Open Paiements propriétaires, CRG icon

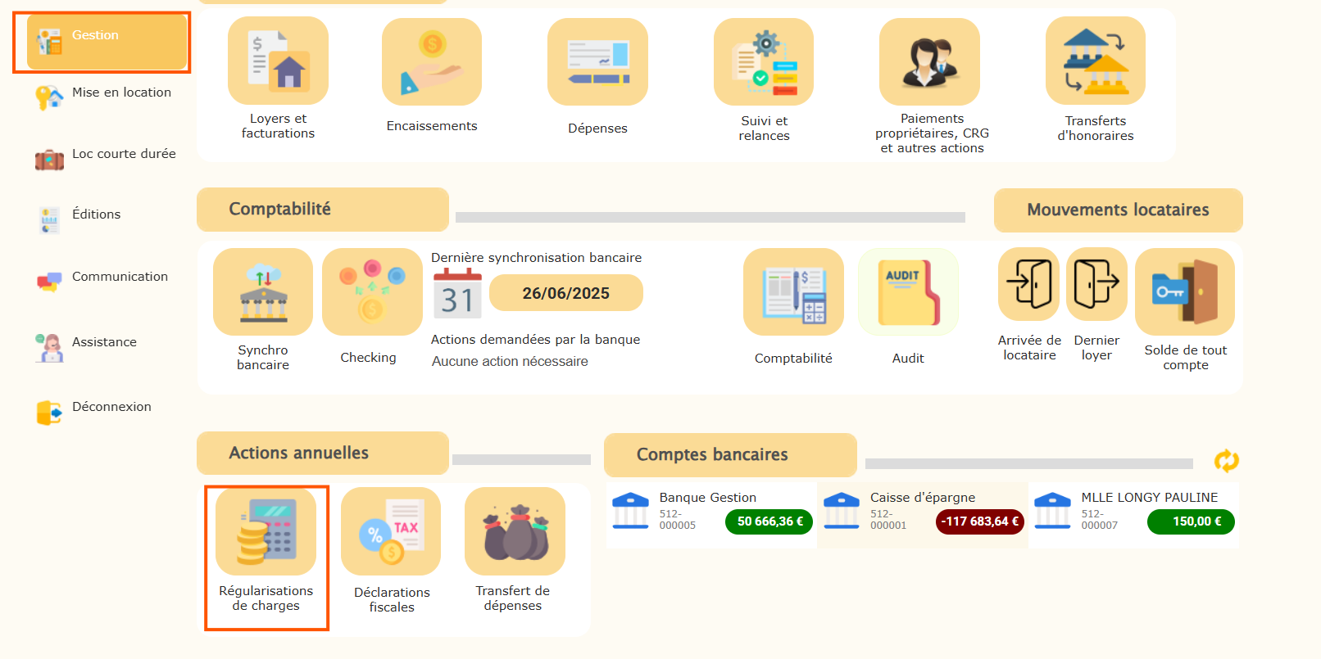(x=929, y=62)
